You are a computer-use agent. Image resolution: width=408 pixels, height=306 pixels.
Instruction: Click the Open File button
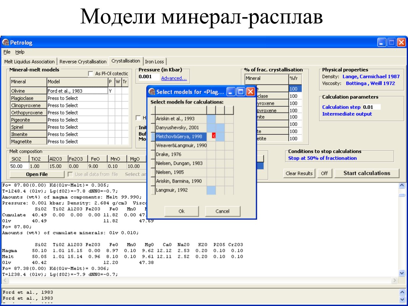tap(37, 174)
